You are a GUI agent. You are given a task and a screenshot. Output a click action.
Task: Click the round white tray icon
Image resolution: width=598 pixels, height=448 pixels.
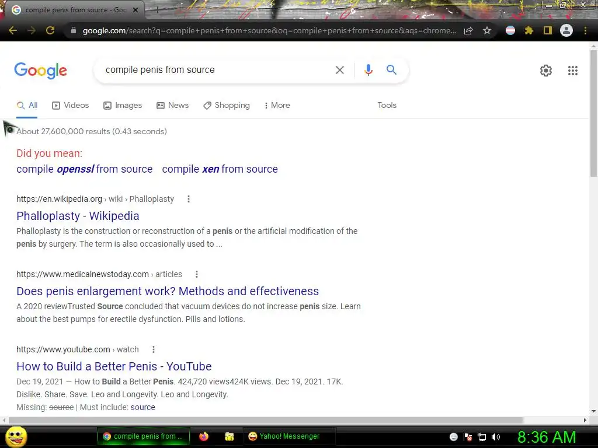pos(453,437)
